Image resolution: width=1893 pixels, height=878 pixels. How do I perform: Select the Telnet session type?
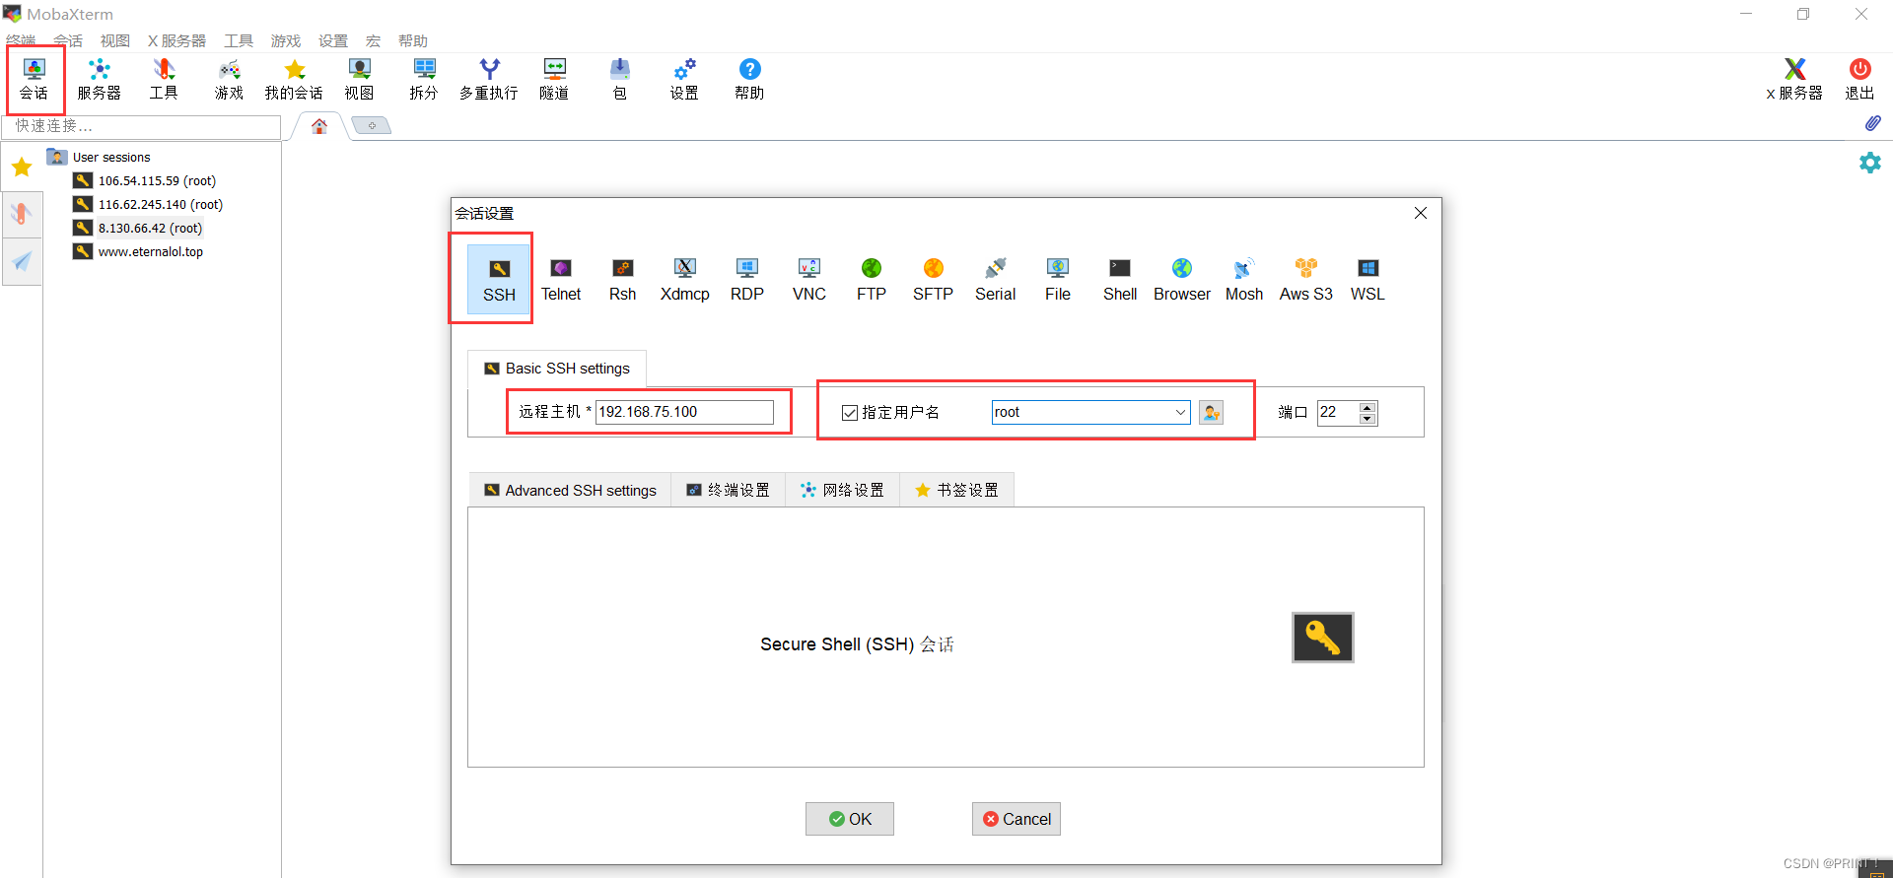(x=561, y=279)
